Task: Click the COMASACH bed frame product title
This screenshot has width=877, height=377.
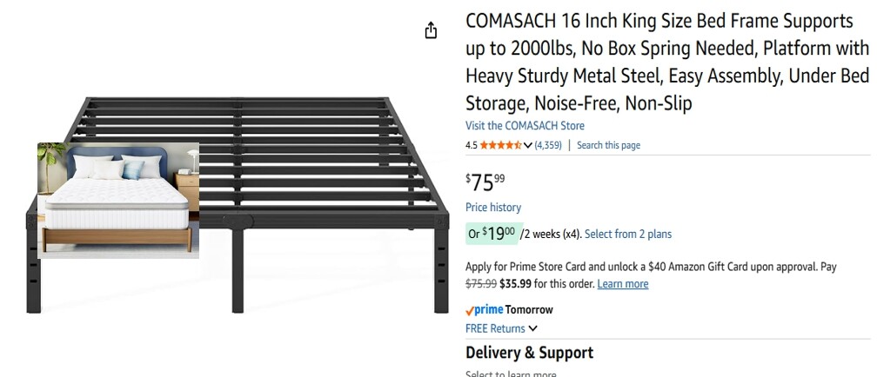Action: tap(667, 62)
